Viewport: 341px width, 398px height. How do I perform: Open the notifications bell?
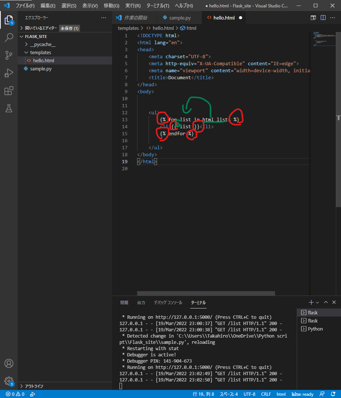coord(334,394)
